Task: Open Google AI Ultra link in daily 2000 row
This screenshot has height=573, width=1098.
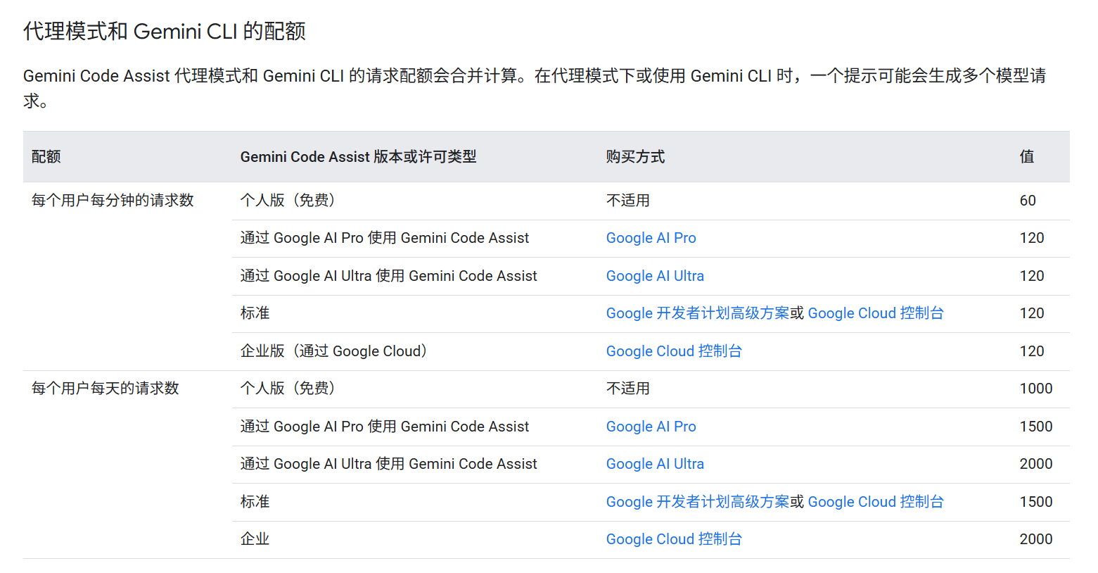Action: [655, 464]
